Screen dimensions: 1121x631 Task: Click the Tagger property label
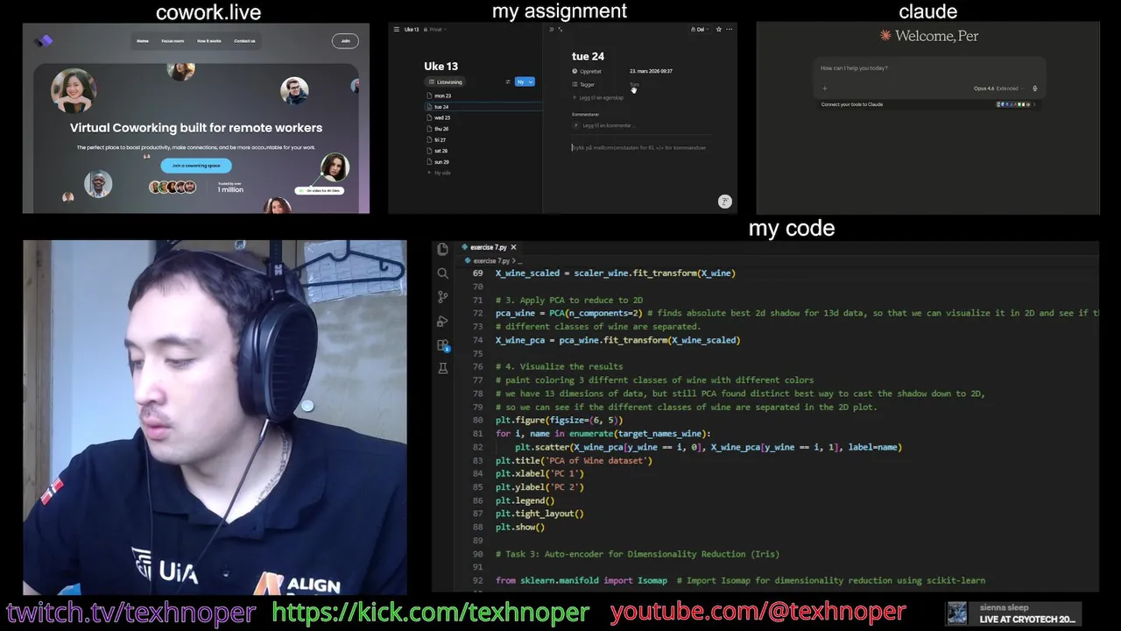click(x=584, y=84)
